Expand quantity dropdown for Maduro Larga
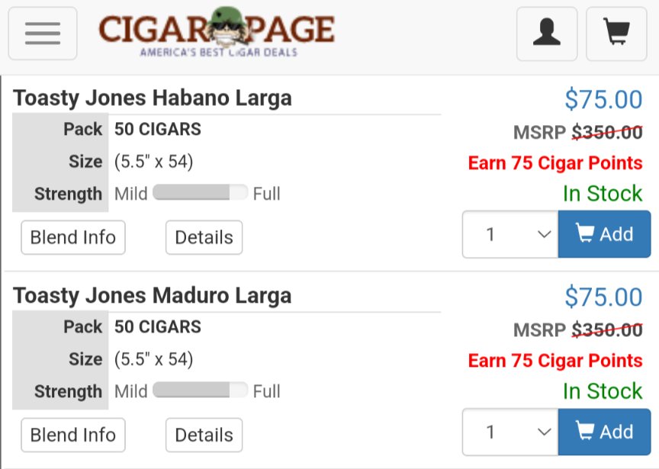Screen dimensions: 659x469 pyautogui.click(x=510, y=432)
